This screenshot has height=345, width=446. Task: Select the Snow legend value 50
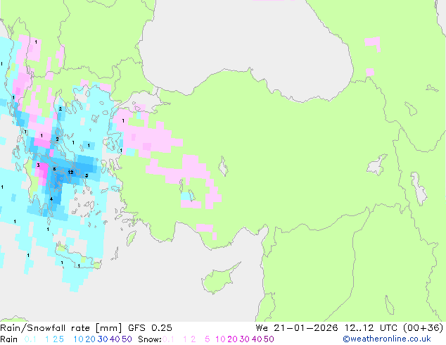click(269, 339)
